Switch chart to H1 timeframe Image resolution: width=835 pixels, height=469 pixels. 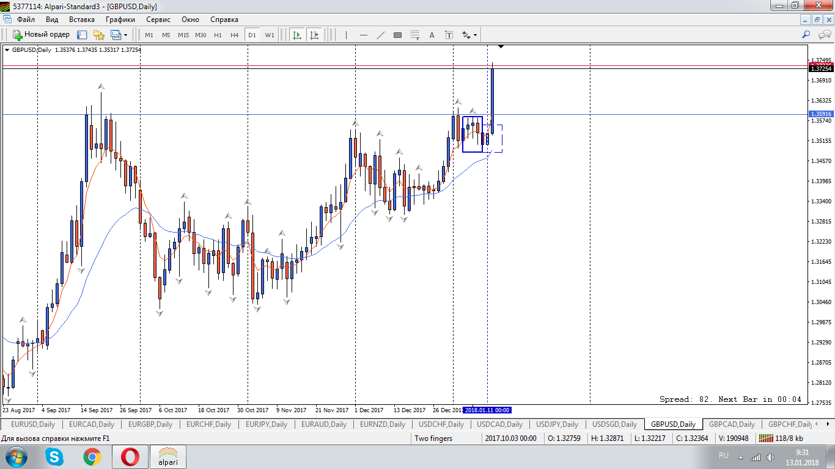218,35
